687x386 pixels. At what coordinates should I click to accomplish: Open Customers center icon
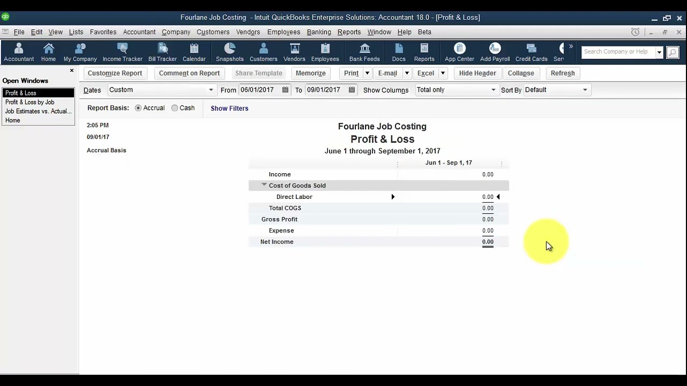click(264, 53)
